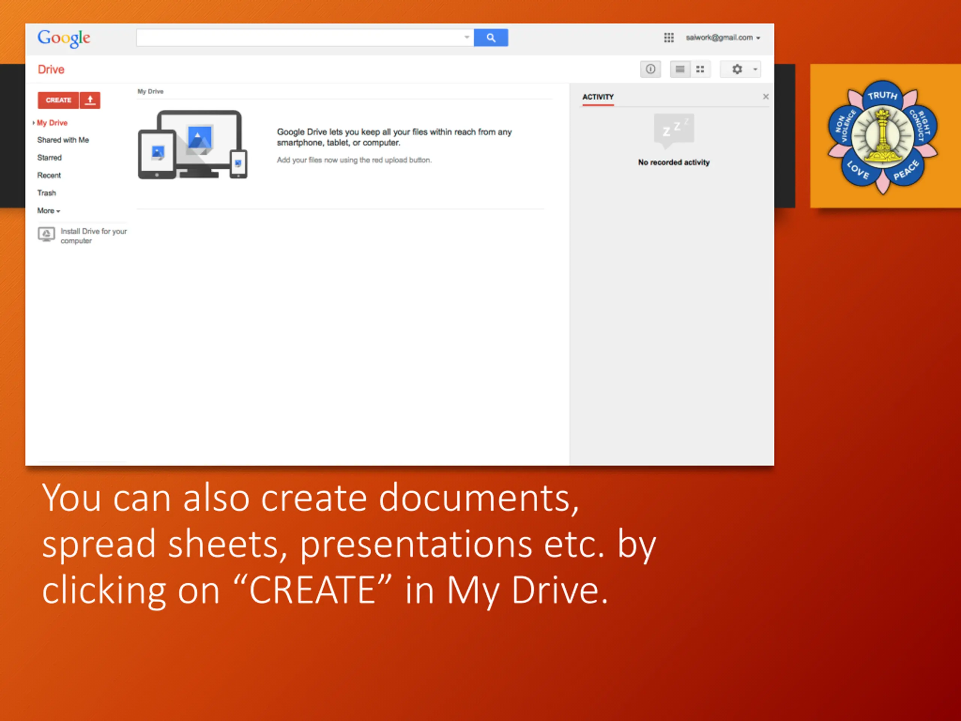Viewport: 961px width, 721px height.
Task: Open Shared with Me
Action: click(63, 140)
